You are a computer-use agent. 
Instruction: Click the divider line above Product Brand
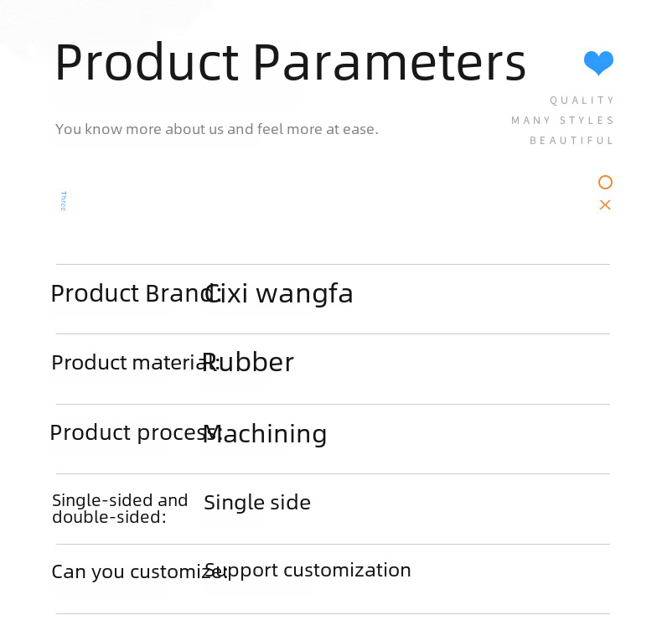pos(333,264)
